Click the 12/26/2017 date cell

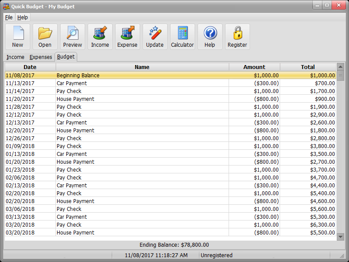pos(30,138)
